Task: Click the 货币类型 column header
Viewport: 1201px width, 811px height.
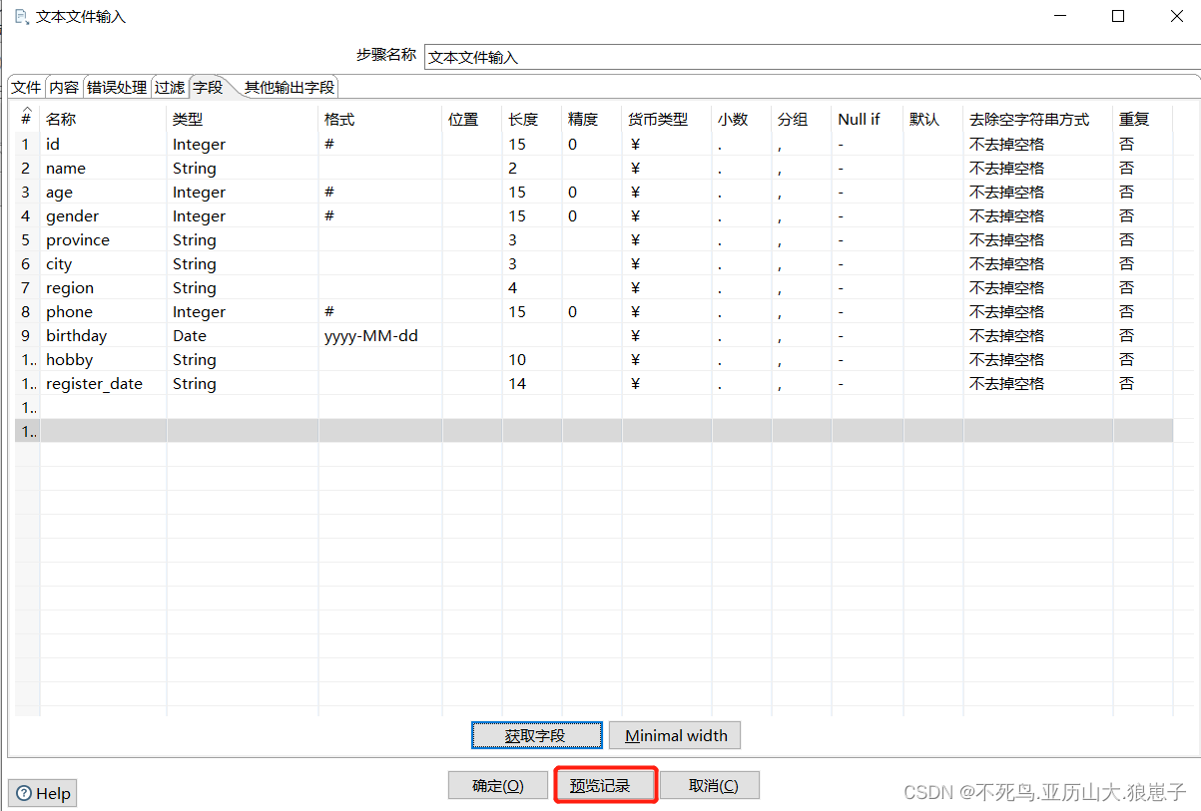Action: (667, 119)
